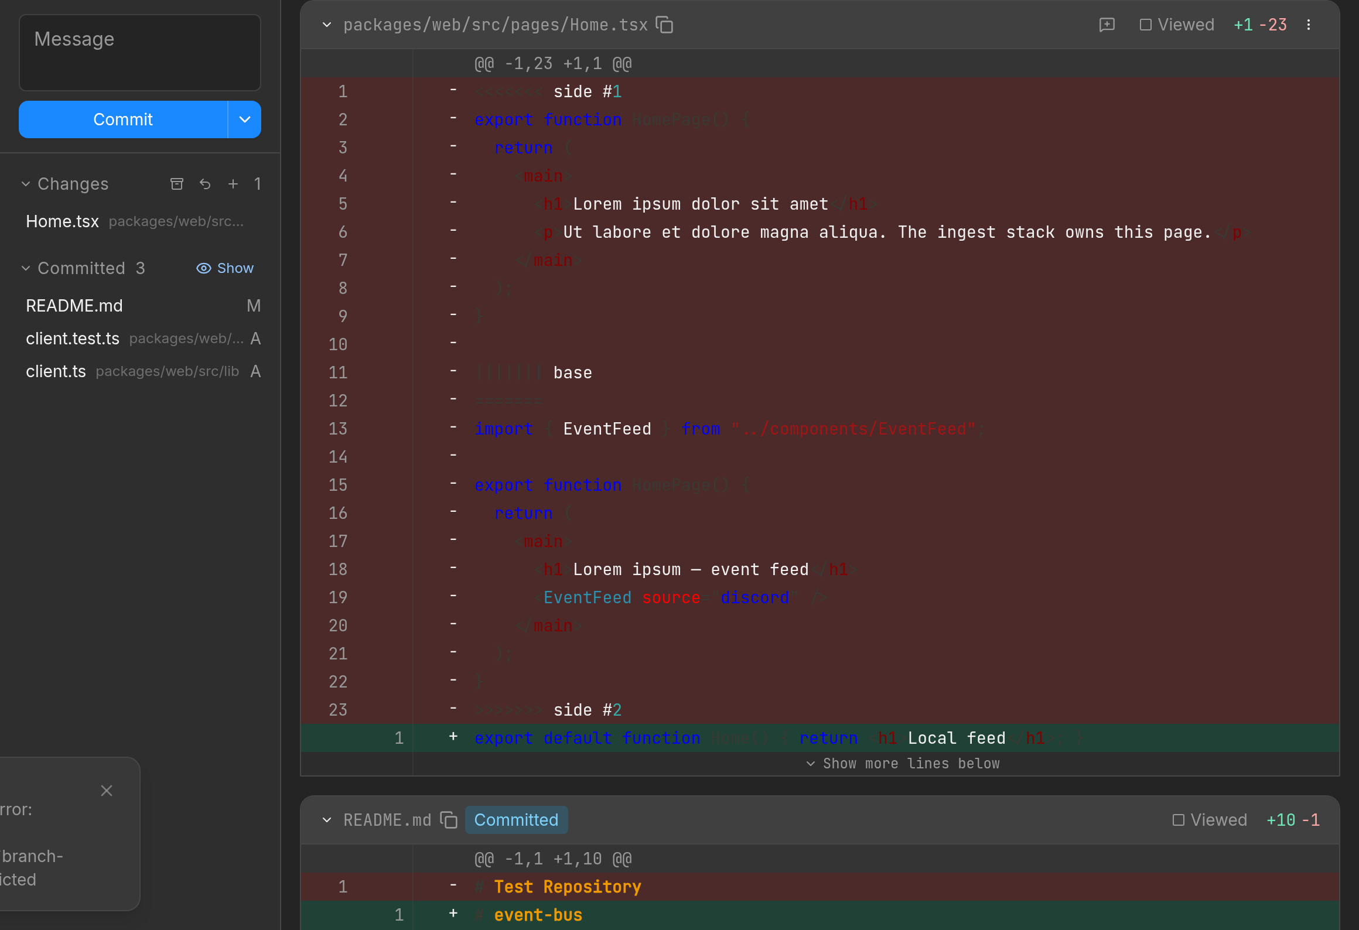Viewport: 1359px width, 930px height.
Task: Click the import EventFeed line
Action: click(820, 429)
